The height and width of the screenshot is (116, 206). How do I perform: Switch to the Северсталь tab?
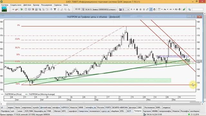(83, 111)
